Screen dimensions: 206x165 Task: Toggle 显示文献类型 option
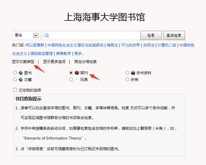click(x=23, y=62)
